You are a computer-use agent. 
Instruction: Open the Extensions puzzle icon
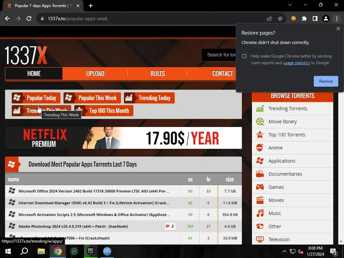pyautogui.click(x=304, y=19)
